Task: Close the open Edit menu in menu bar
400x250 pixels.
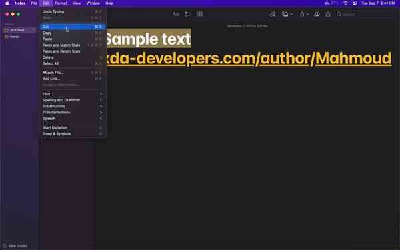Action: tap(46, 3)
